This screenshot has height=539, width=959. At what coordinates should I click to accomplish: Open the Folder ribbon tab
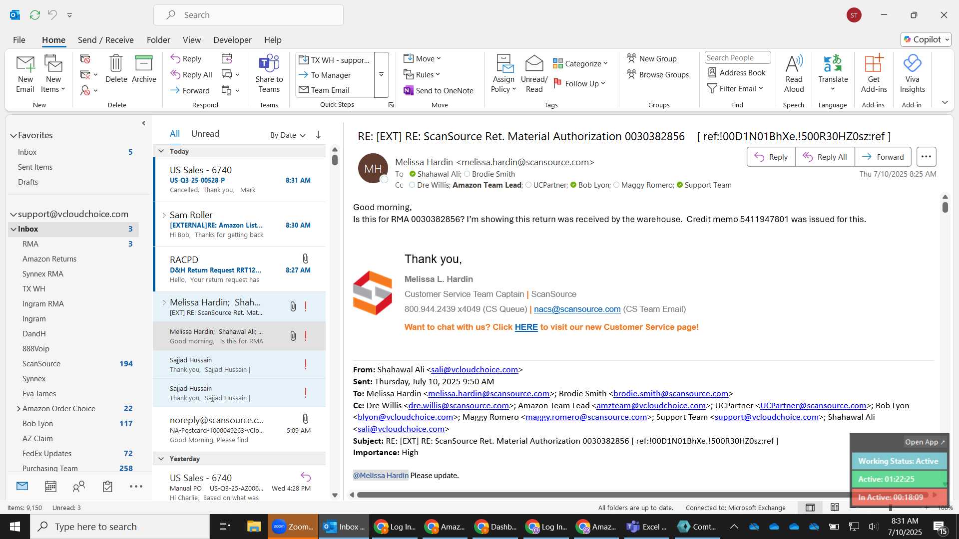(x=158, y=40)
